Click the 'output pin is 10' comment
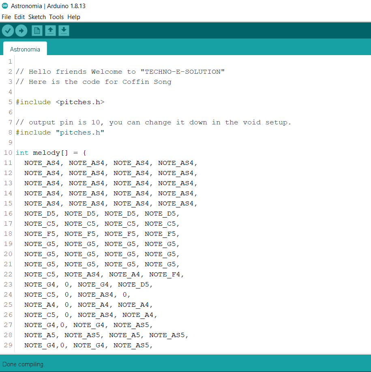The image size is (371, 372). [x=153, y=122]
